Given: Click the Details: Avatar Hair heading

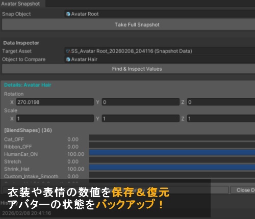Looking at the screenshot, I should pos(28,85).
